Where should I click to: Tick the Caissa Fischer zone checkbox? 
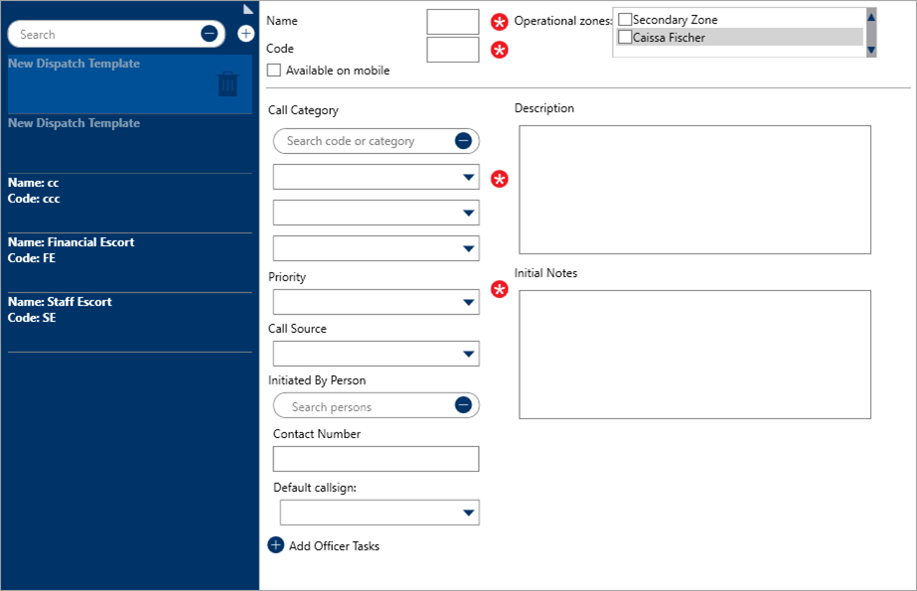(x=625, y=38)
